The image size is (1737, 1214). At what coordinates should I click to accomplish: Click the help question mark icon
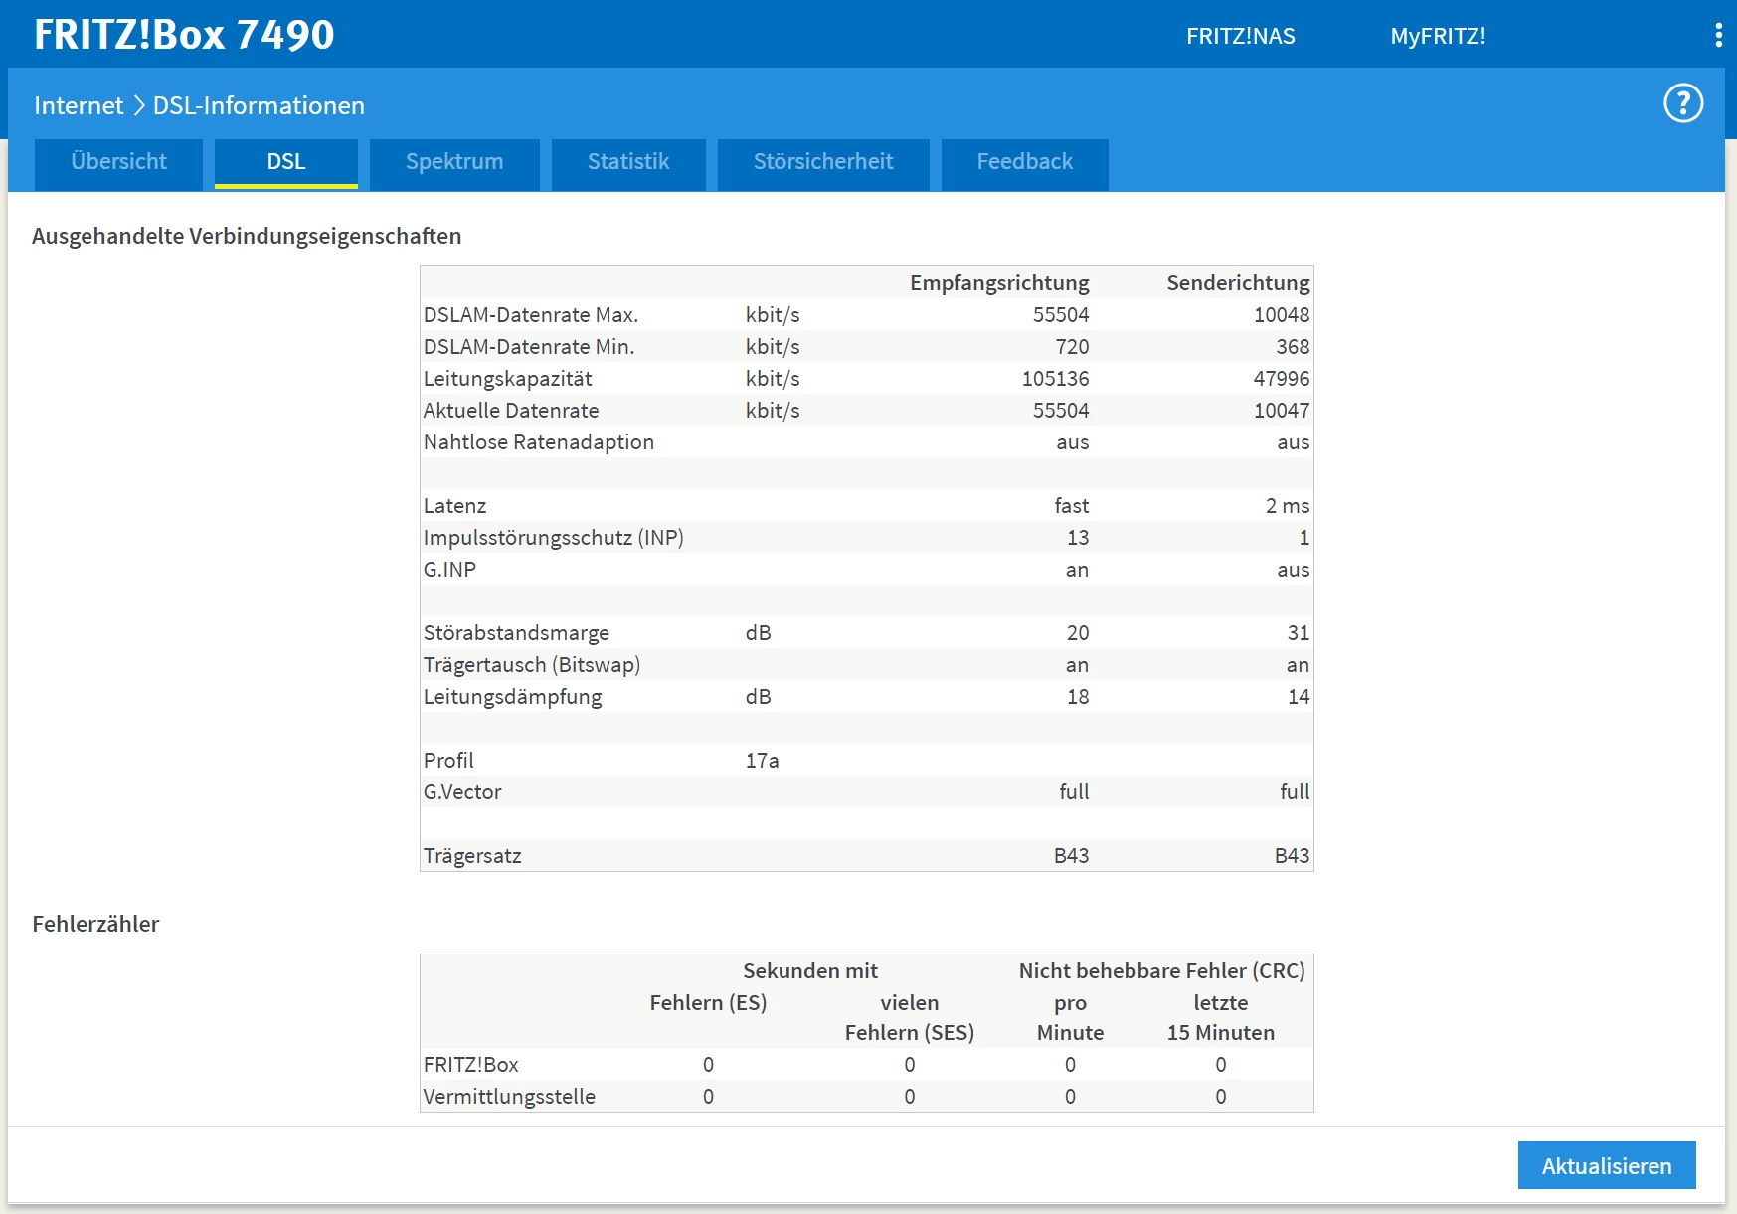click(1682, 103)
